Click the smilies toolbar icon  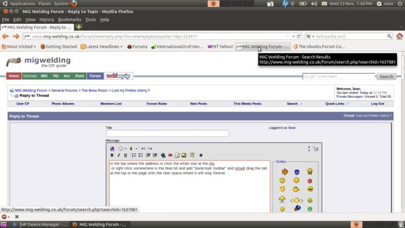pyautogui.click(x=120, y=149)
